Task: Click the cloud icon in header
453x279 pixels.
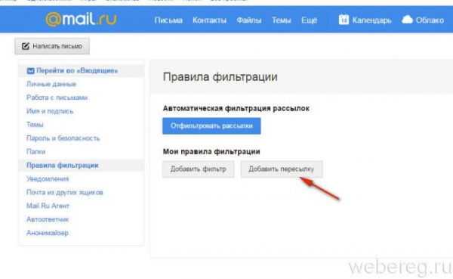Action: 407,20
